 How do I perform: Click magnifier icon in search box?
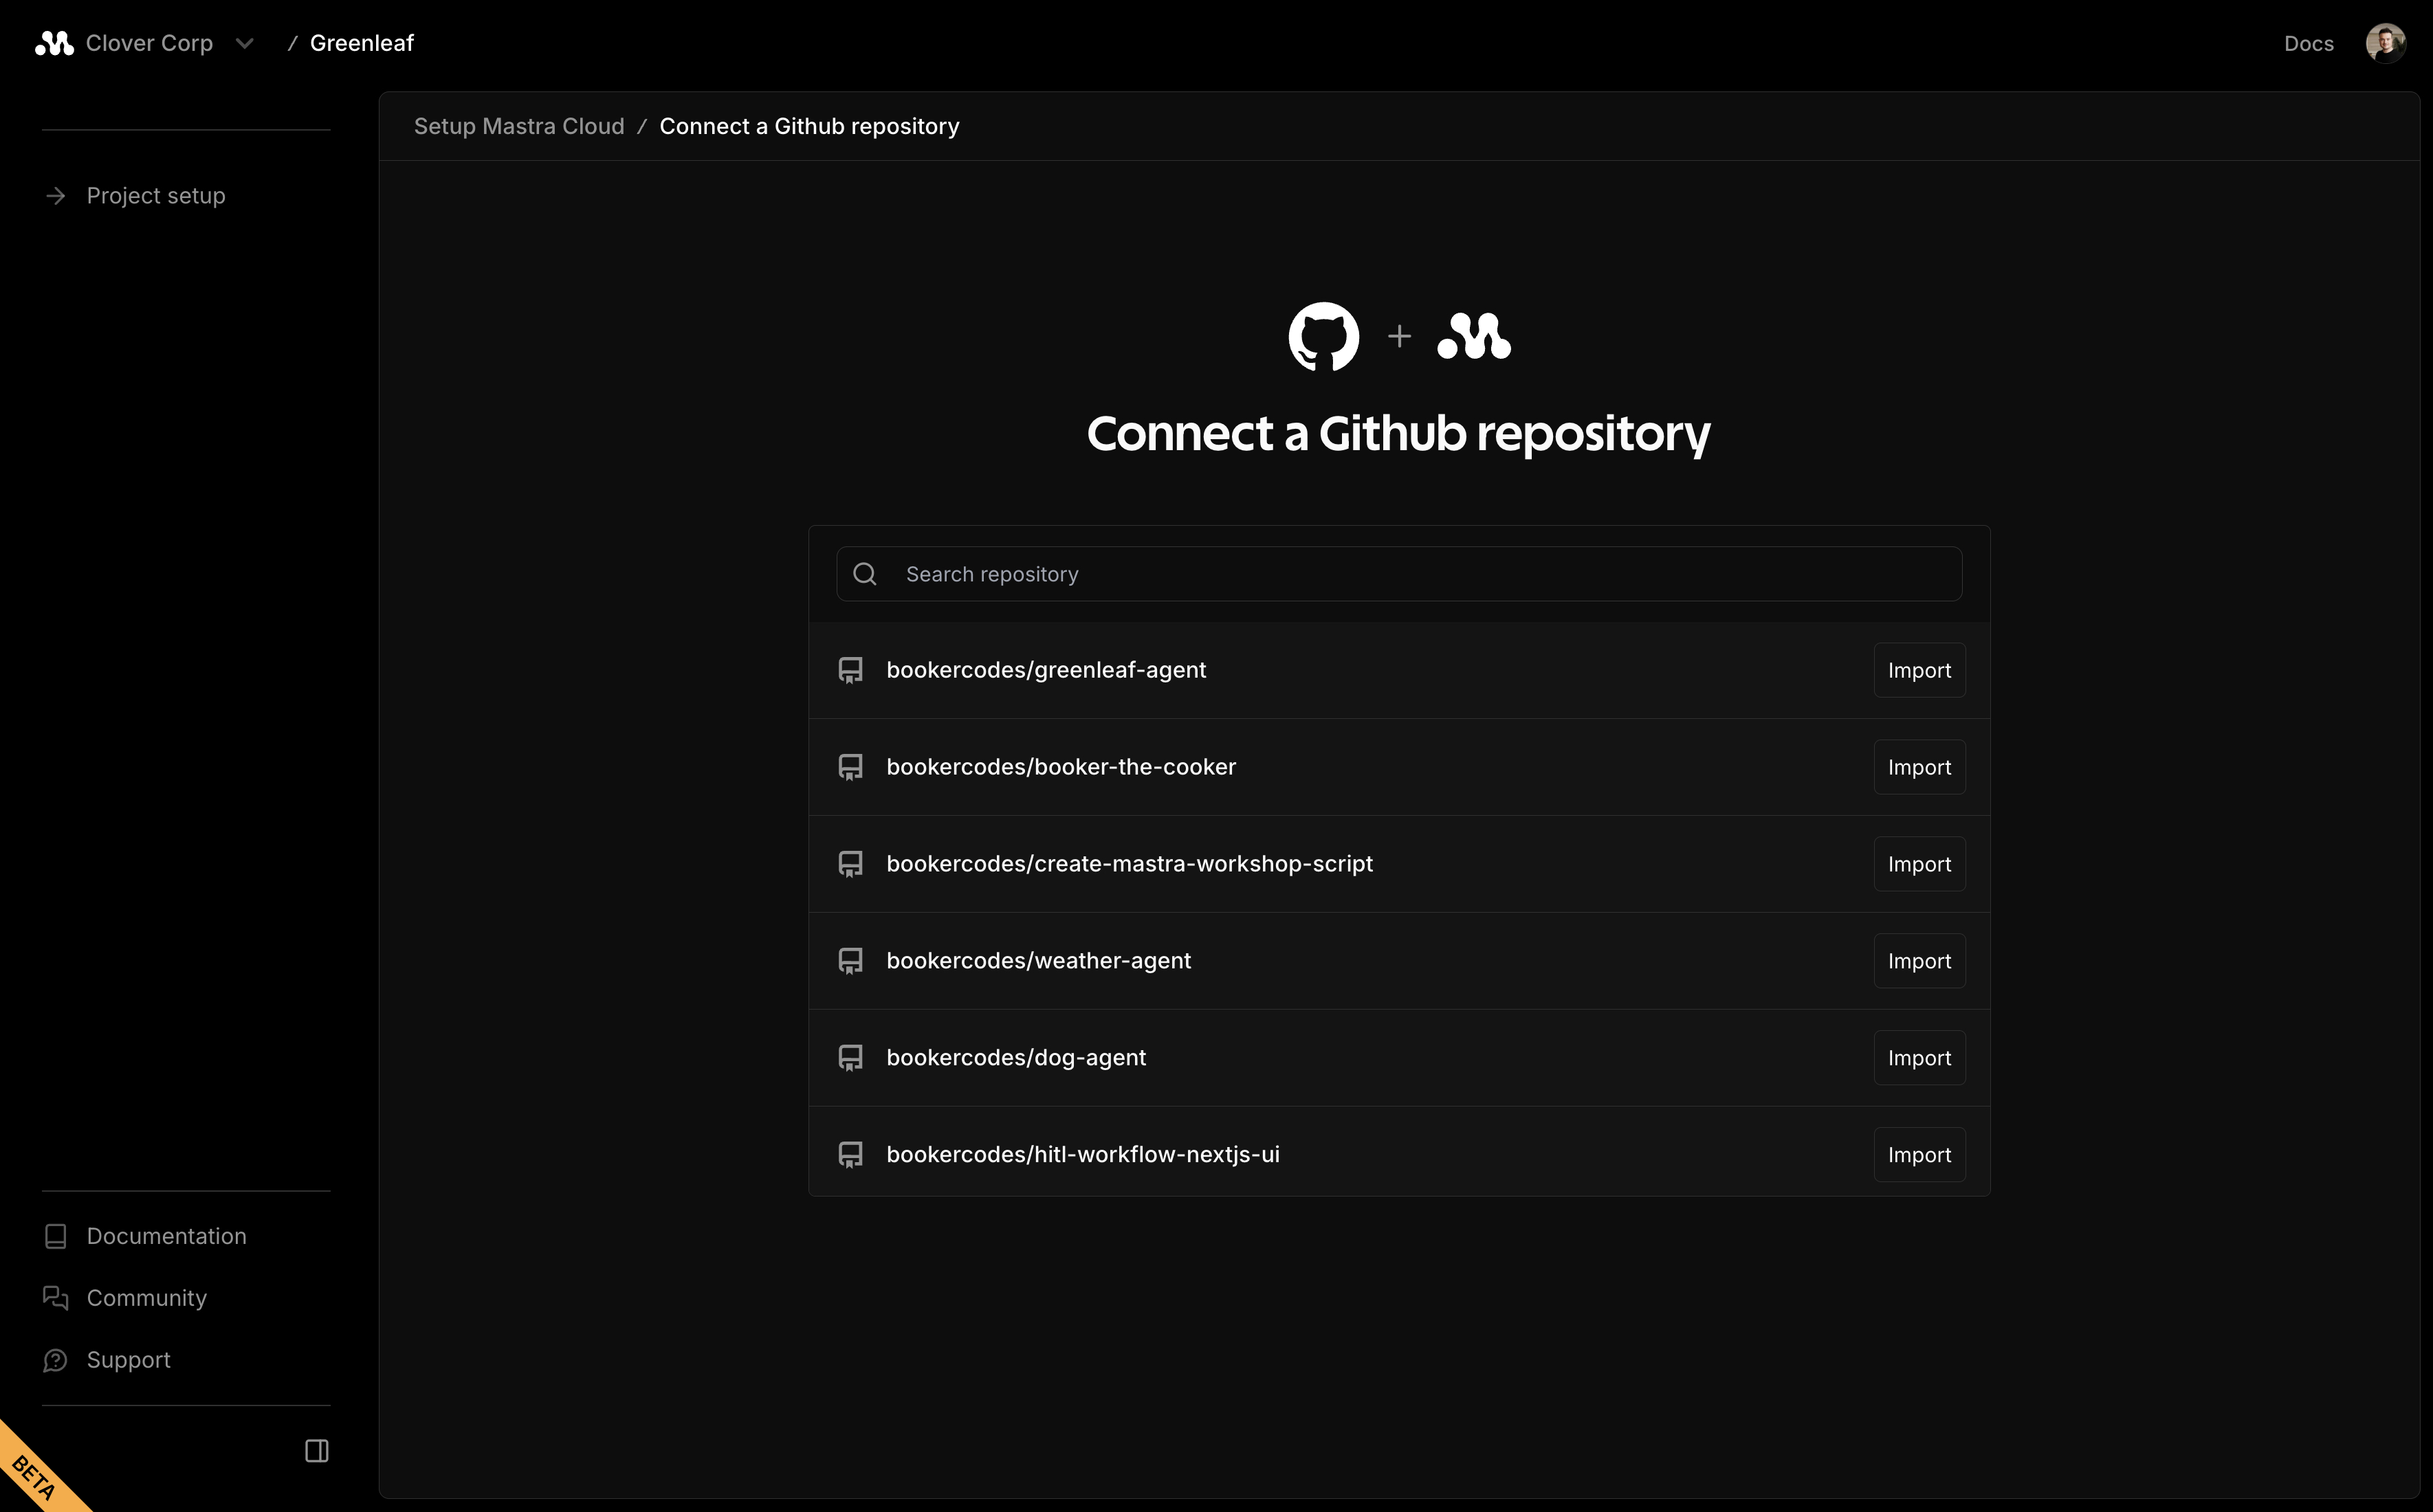pos(865,574)
